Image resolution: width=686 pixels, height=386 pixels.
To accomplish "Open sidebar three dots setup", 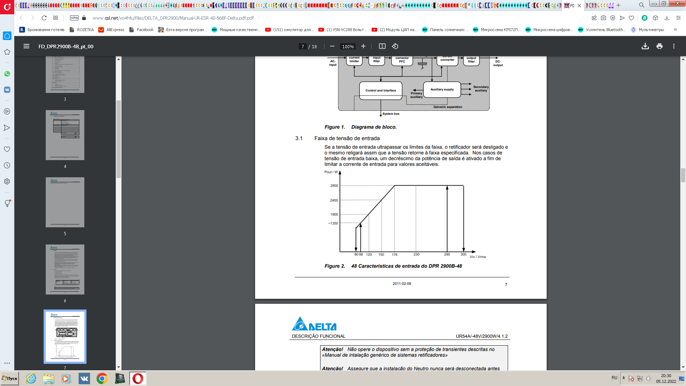I will pos(7,363).
